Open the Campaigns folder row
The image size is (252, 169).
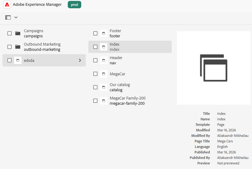44,33
